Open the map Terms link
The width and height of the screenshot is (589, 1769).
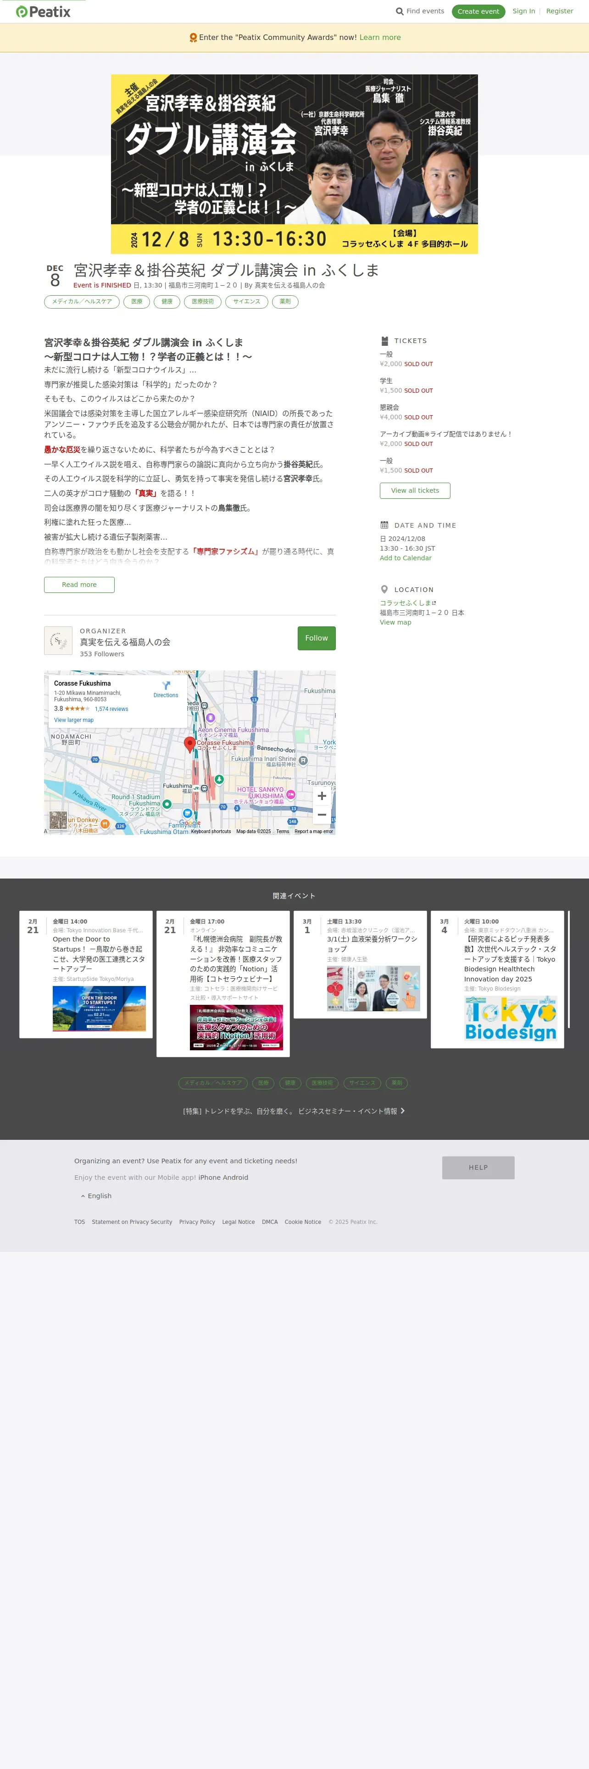[283, 831]
